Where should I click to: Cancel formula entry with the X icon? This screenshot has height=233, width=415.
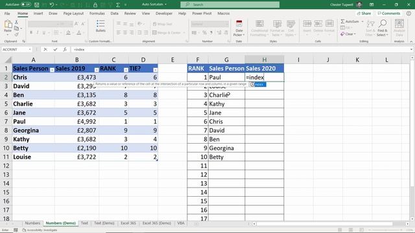[x=45, y=49]
